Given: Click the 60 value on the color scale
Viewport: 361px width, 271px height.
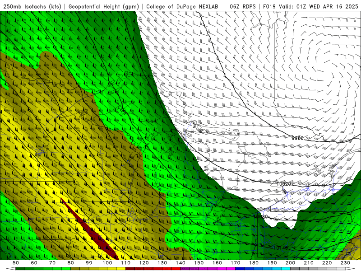Looking at the screenshot, I should click(34, 263).
